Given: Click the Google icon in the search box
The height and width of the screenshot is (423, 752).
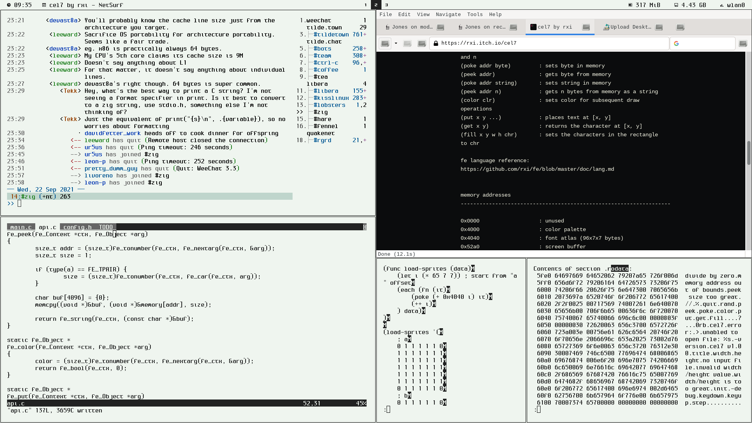Looking at the screenshot, I should pyautogui.click(x=676, y=43).
